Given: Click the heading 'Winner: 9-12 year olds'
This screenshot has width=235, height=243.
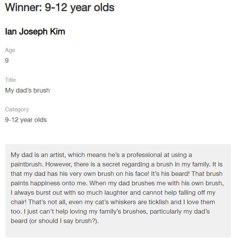Looking at the screenshot, I should tap(60, 8).
